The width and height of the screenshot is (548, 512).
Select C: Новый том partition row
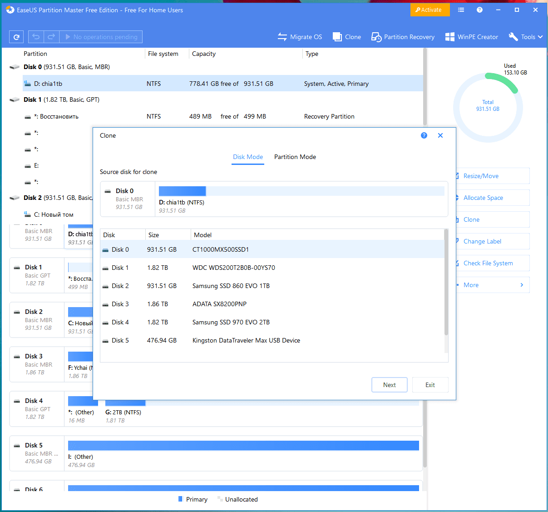click(x=58, y=214)
